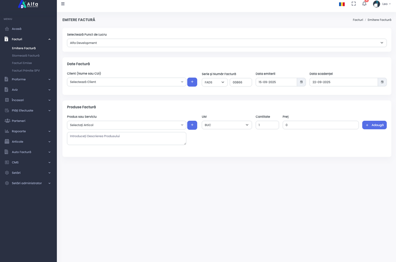Screen dimensions: 396x262
Task: Click the product description text area
Action: click(126, 138)
